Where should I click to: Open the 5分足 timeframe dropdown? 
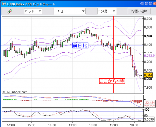click(x=107, y=11)
